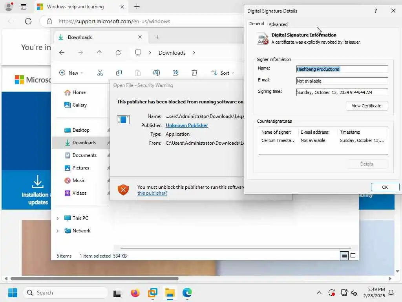Add a new File Explorer tab

tap(157, 37)
